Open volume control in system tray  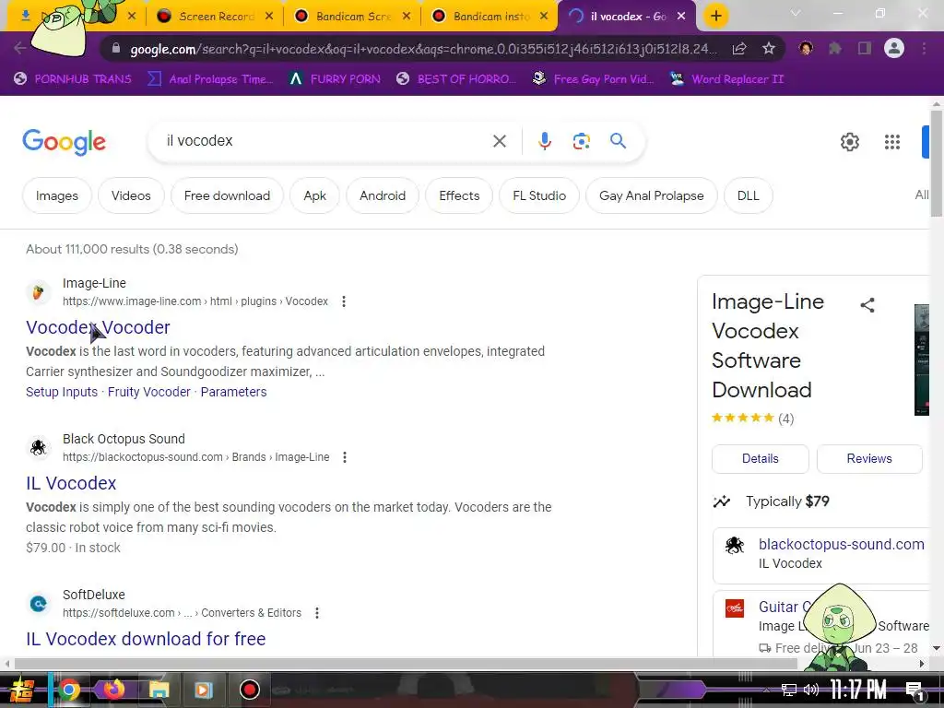tap(811, 690)
